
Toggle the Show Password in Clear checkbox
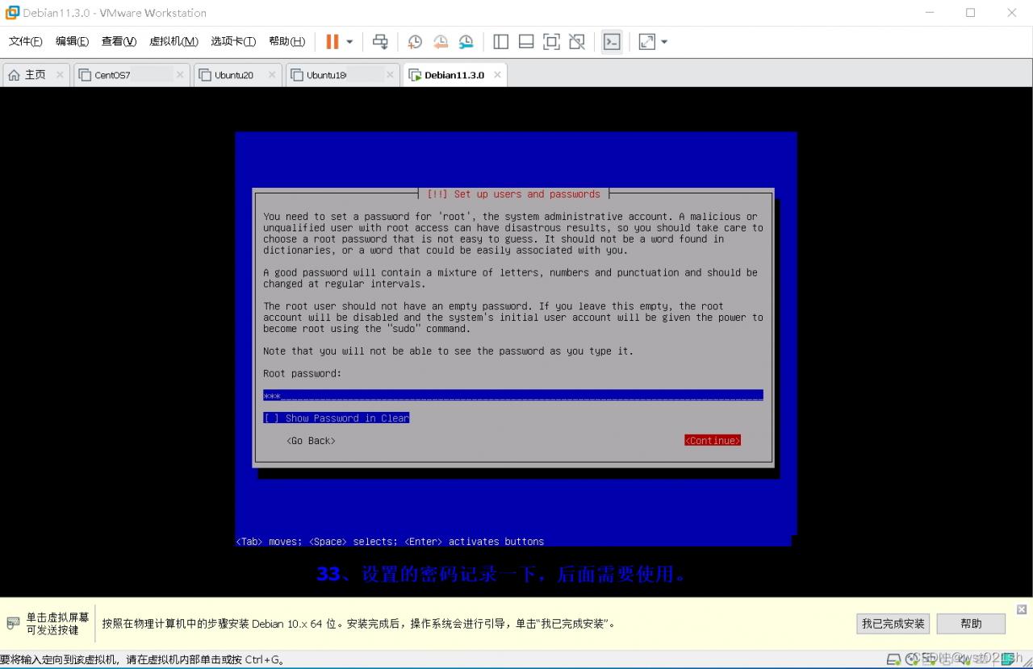(337, 418)
